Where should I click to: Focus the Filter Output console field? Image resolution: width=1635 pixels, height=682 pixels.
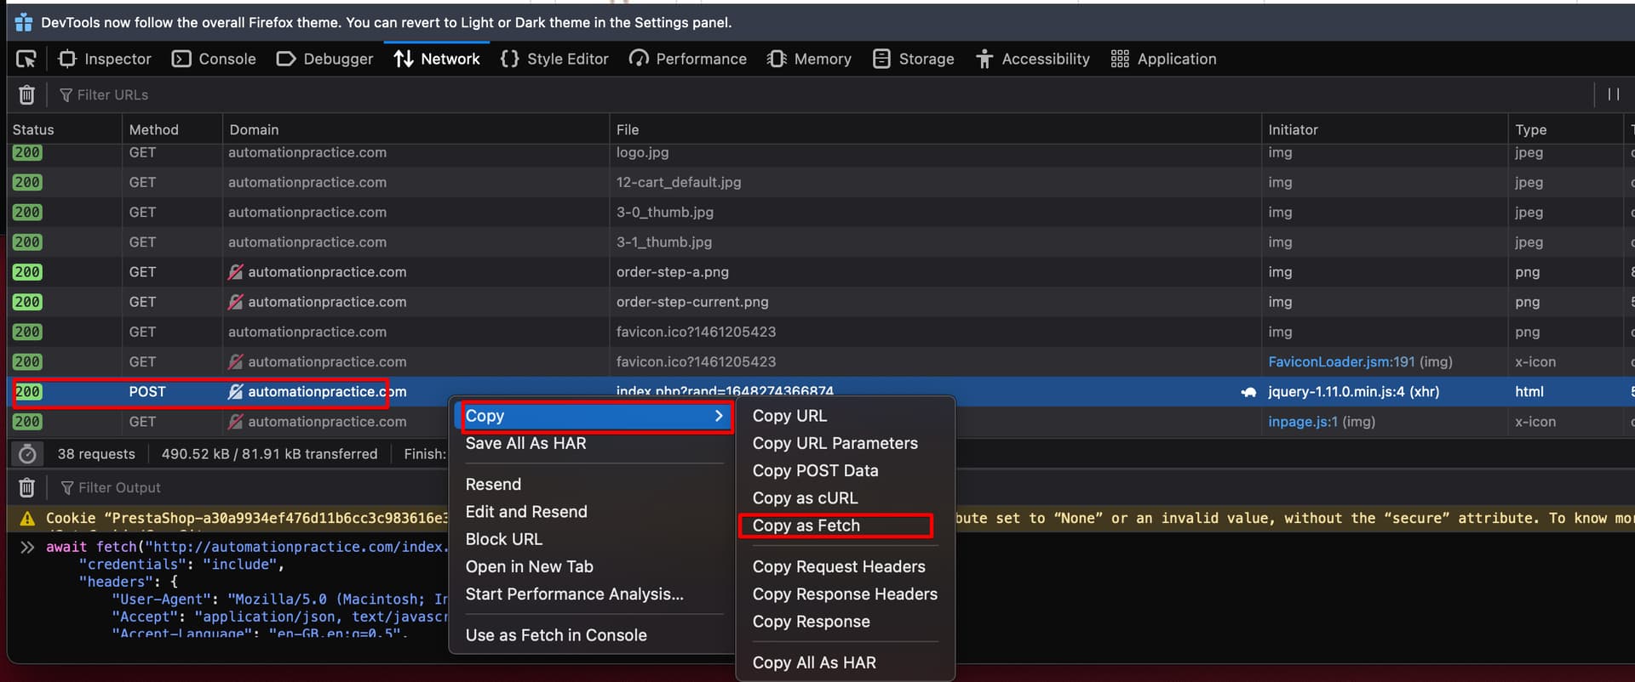255,487
